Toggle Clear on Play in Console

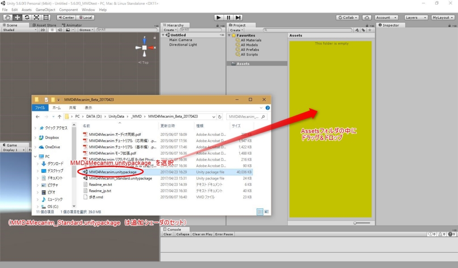coord(203,234)
